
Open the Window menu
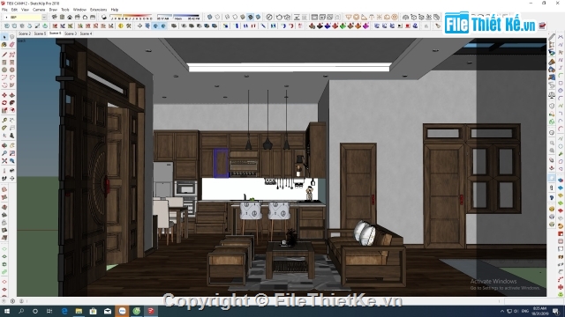click(79, 10)
